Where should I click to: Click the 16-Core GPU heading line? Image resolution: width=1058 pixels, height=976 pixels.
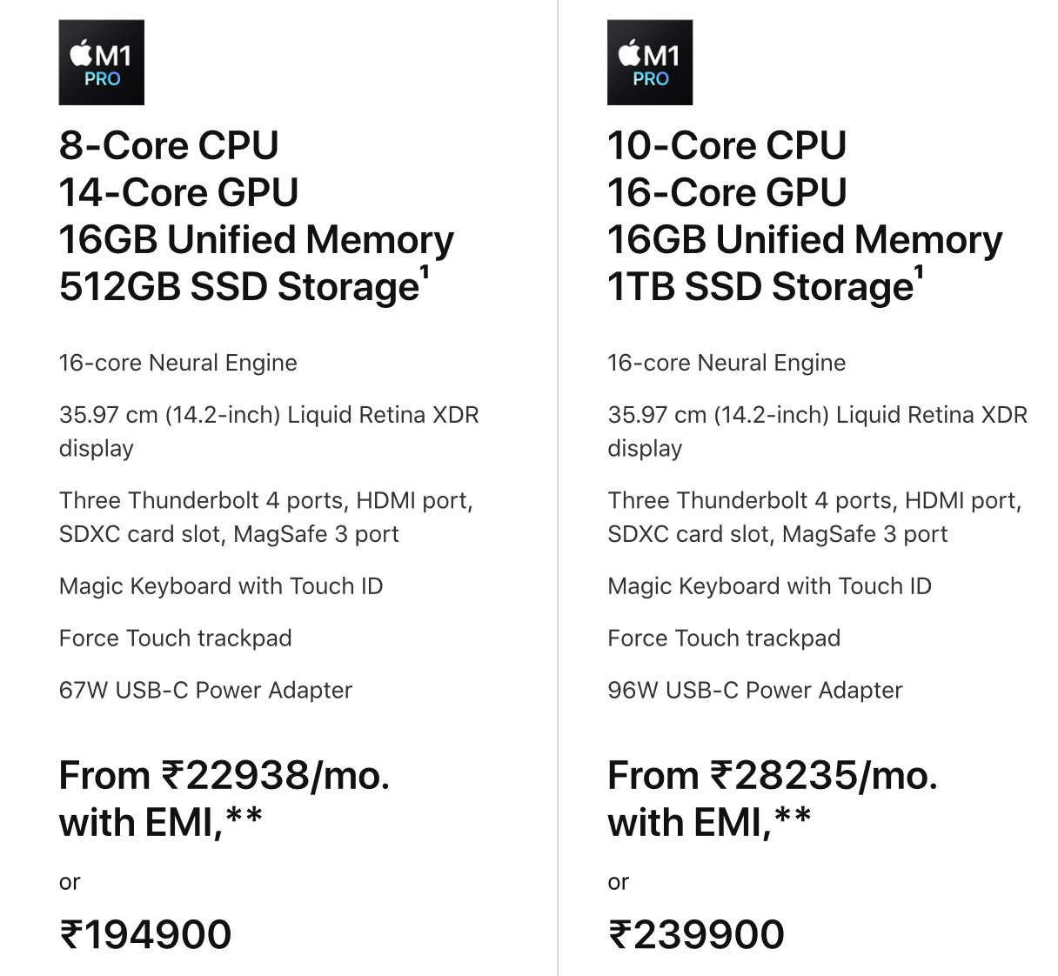tap(727, 192)
